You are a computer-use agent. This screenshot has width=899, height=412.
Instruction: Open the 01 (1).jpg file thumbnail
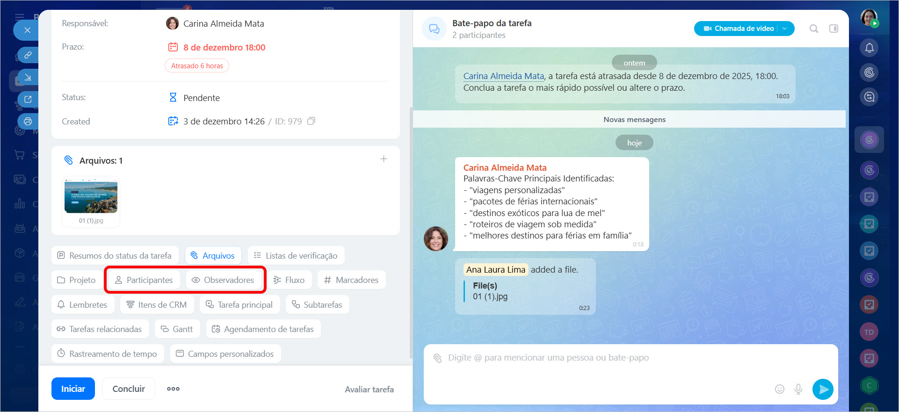click(91, 197)
